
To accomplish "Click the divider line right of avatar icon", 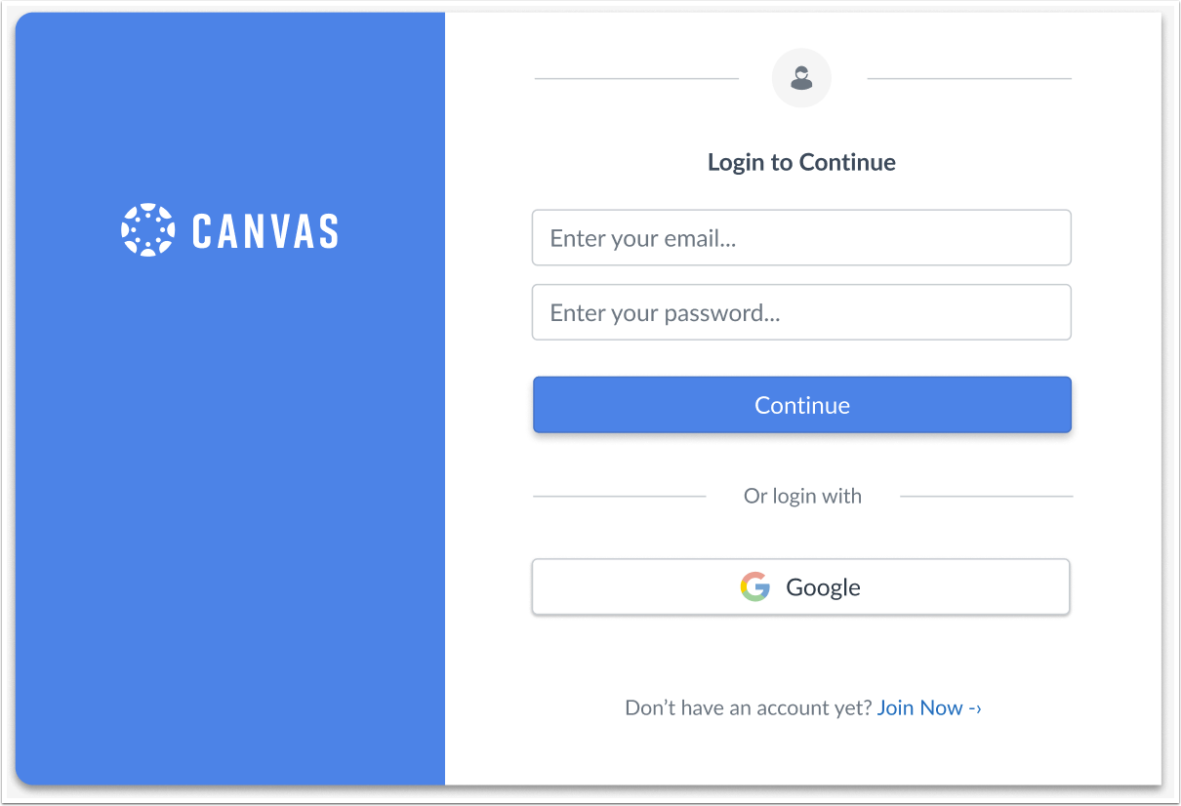I will click(969, 78).
